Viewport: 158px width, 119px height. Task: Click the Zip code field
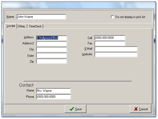click(51, 61)
